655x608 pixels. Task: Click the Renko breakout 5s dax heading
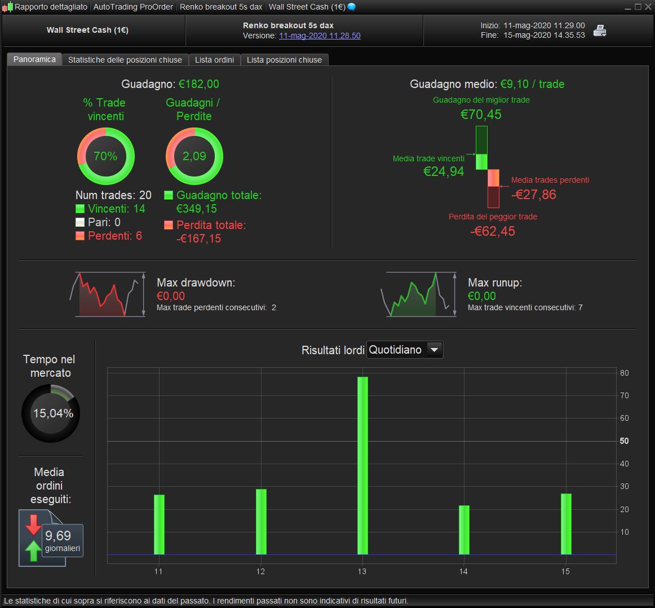(x=288, y=25)
